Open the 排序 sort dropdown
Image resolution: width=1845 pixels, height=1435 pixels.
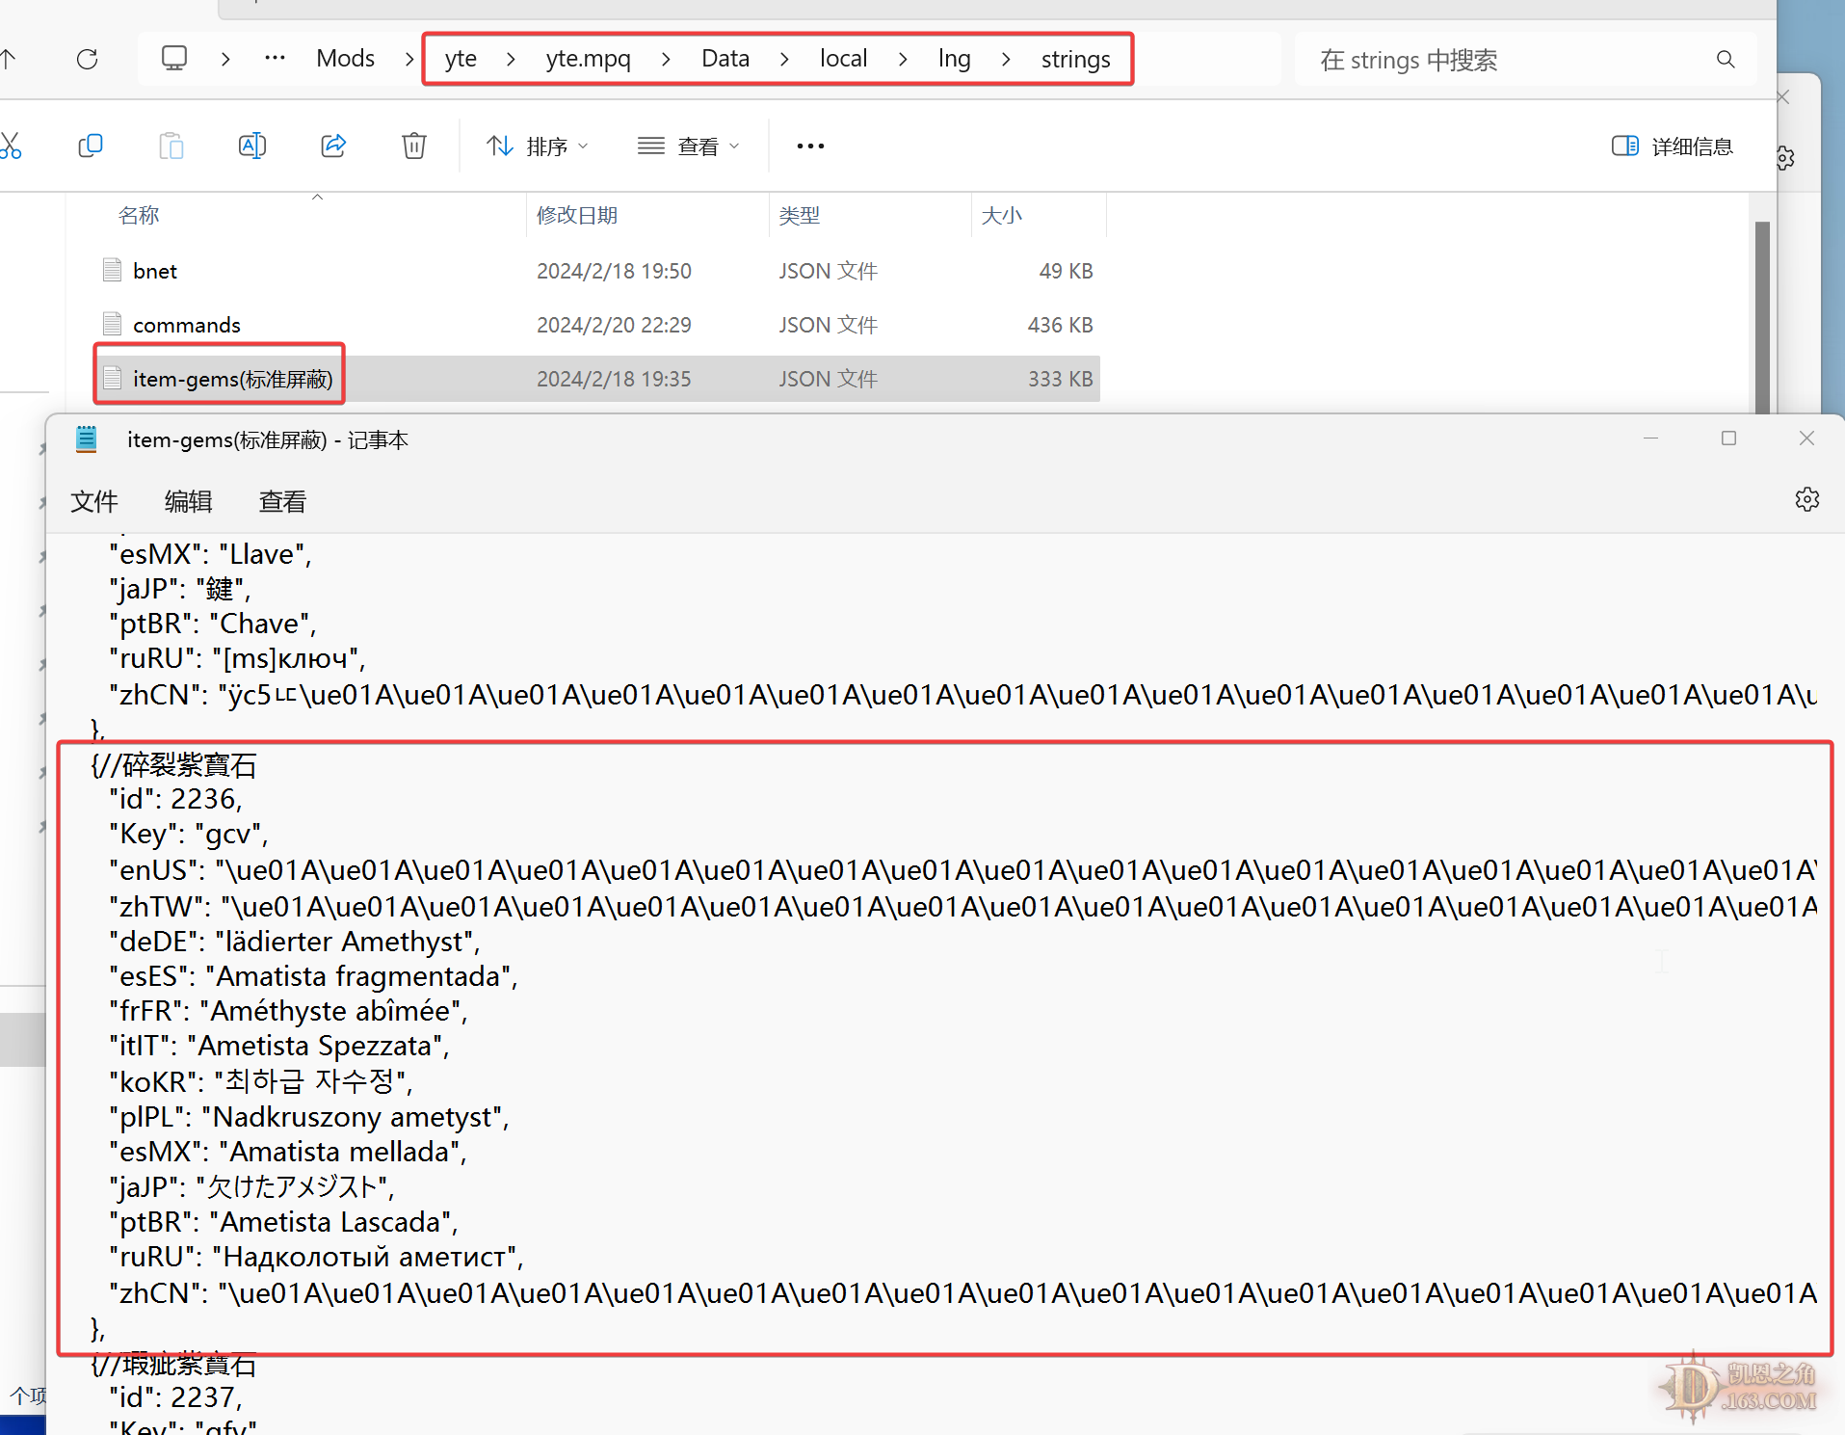(x=537, y=146)
